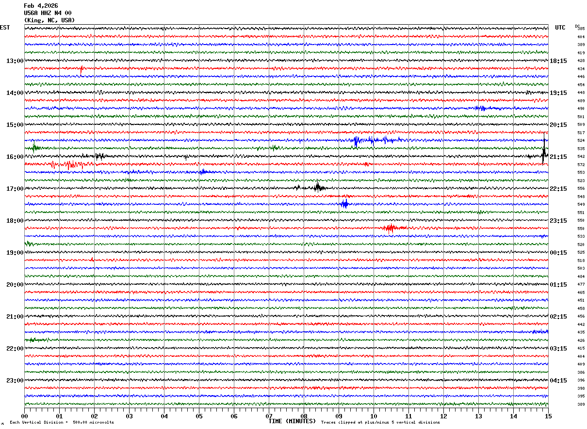Click the blue burst at minute 09 on the 17:30 trace
This screenshot has height=429, width=587.
click(x=344, y=203)
